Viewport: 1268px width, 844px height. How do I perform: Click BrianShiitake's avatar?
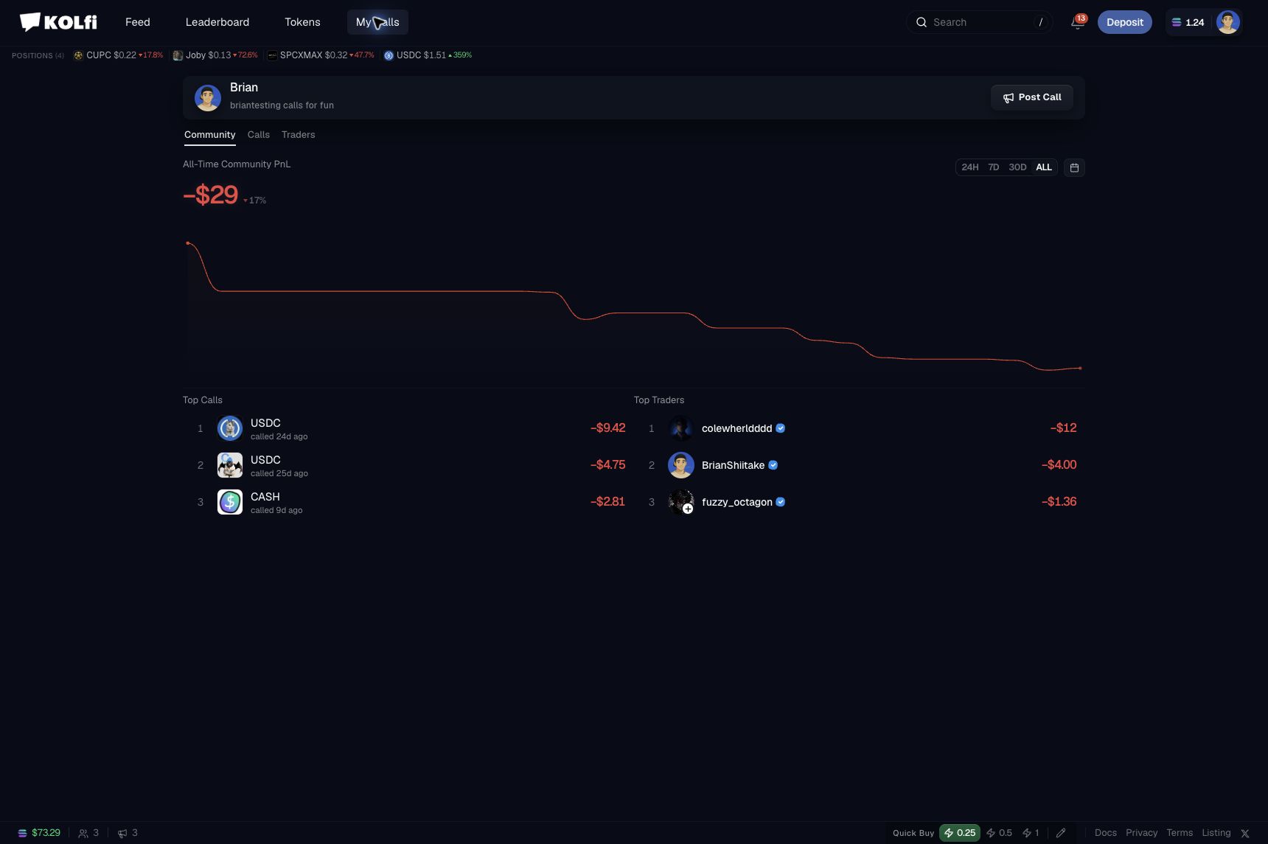pos(680,465)
